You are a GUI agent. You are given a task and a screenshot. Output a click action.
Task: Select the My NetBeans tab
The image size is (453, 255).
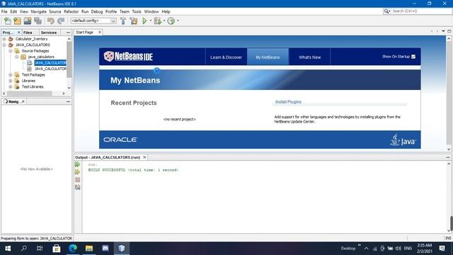268,57
